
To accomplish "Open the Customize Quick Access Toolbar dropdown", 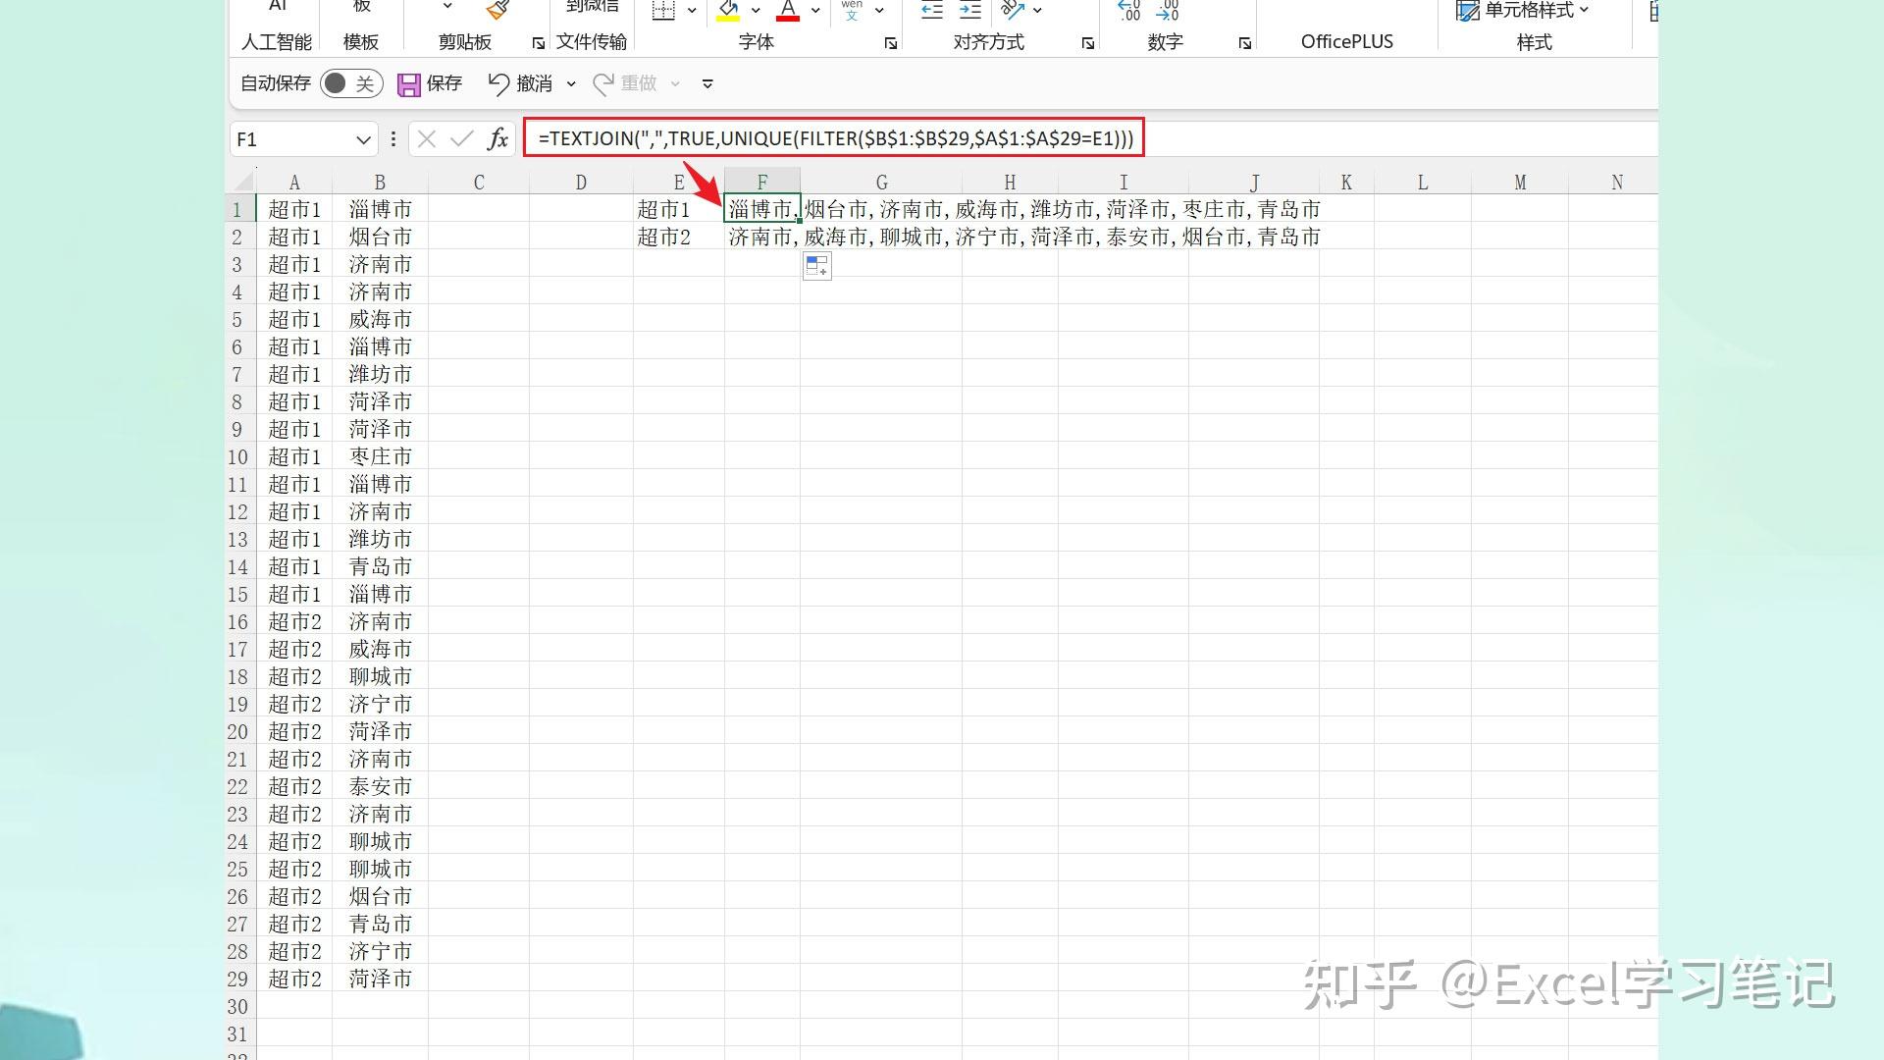I will 707,84.
